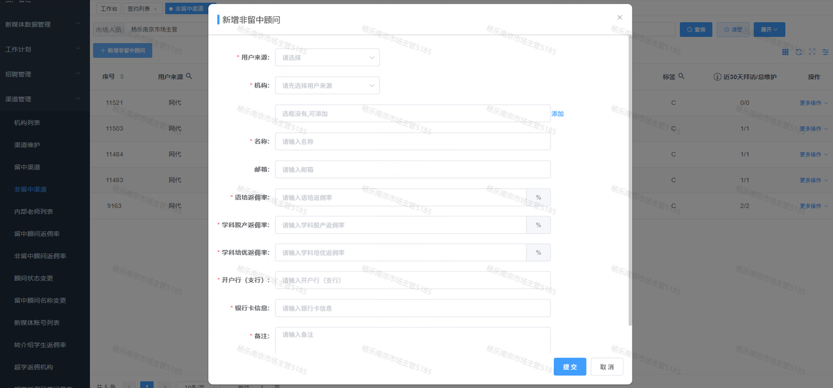This screenshot has width=833, height=388.
Task: Click the dialog's vertical scrollbar
Action: [629, 182]
